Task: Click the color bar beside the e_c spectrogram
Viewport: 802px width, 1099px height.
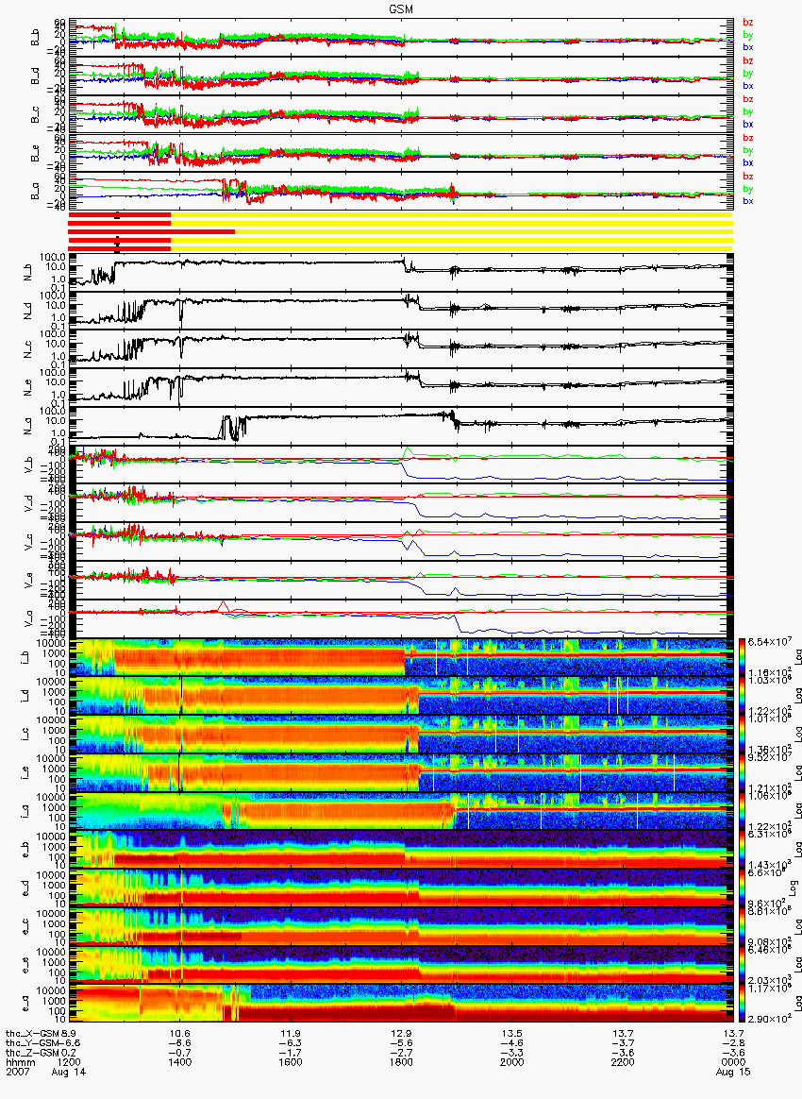Action: (742, 927)
